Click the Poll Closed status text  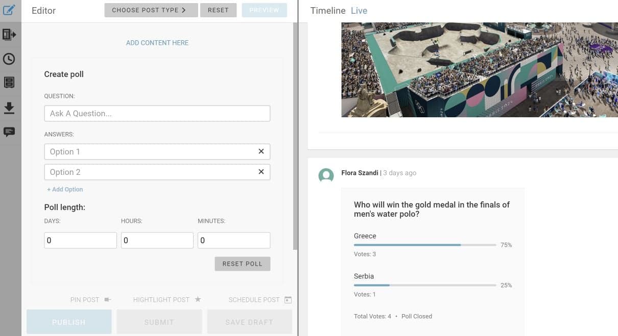pyautogui.click(x=417, y=316)
